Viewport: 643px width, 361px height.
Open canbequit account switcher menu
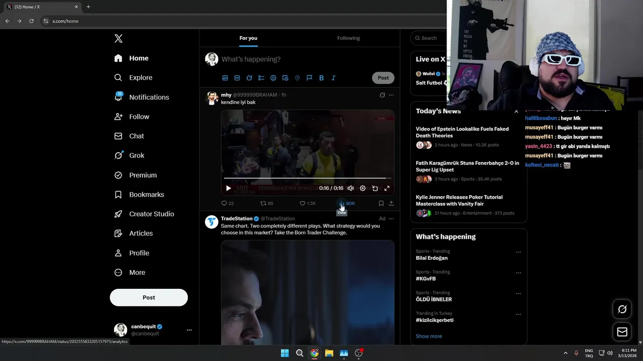(x=153, y=330)
